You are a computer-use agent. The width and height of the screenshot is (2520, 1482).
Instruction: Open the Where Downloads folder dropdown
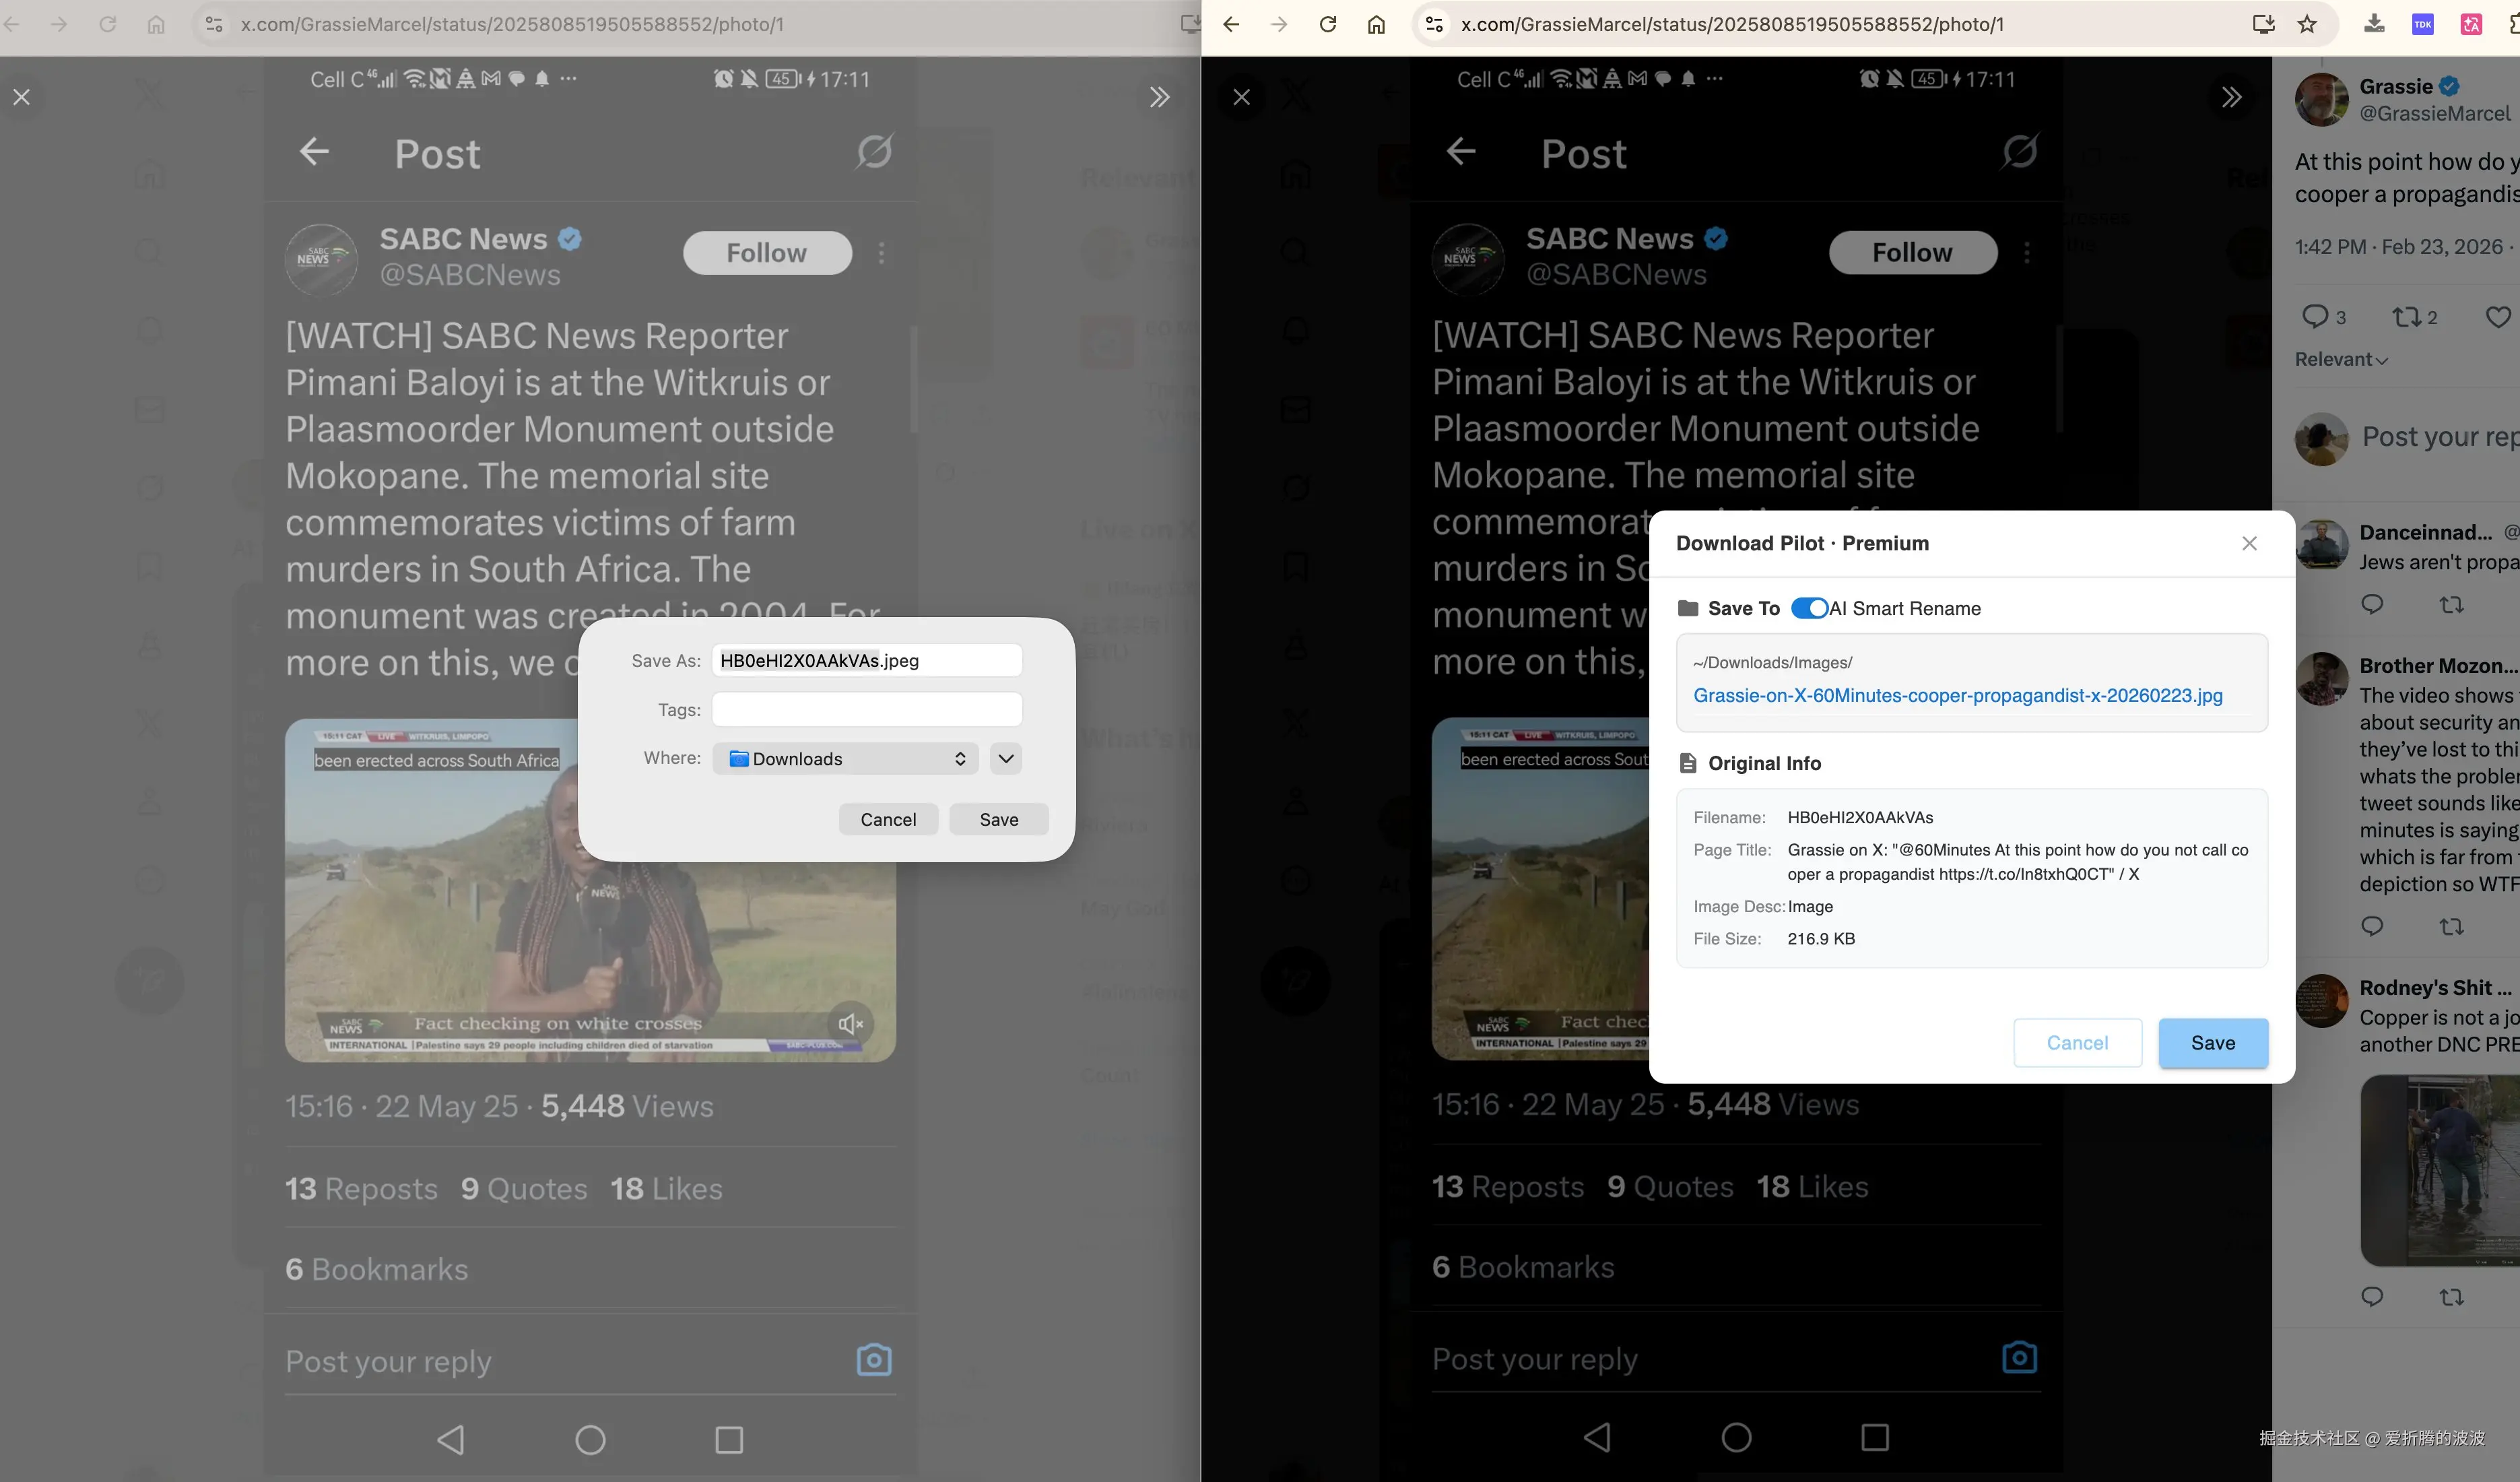pos(846,759)
